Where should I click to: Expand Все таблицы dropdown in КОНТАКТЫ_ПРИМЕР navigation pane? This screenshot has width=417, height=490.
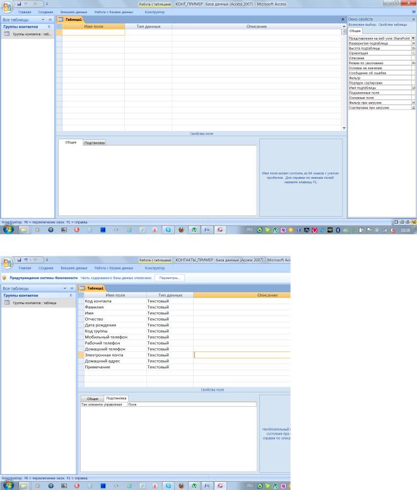[65, 288]
